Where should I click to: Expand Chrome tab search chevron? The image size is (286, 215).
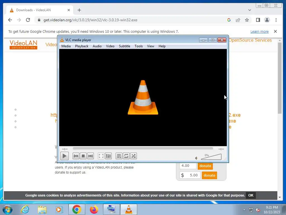[x=250, y=10]
